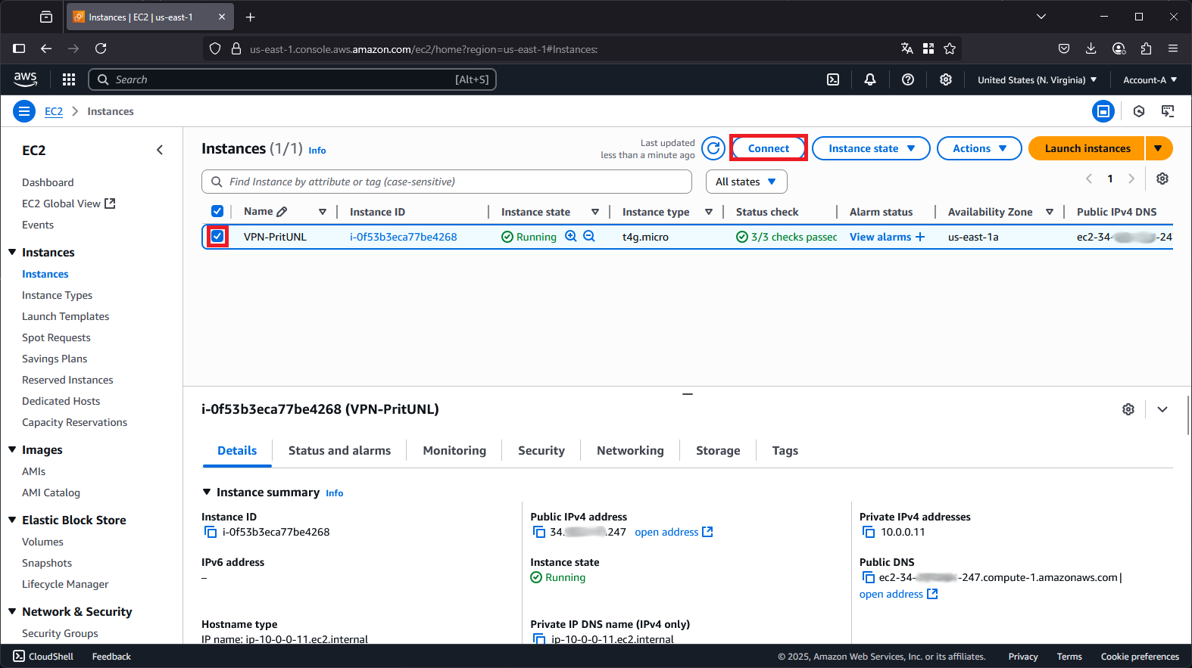1192x668 pixels.
Task: Open the Account-A account menu
Action: [1150, 79]
